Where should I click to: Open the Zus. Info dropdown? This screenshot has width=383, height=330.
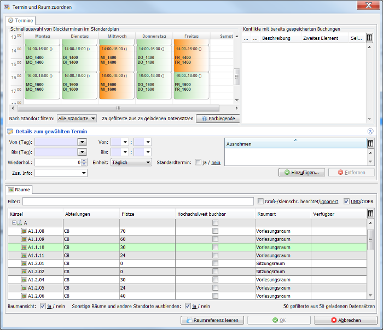(84, 173)
